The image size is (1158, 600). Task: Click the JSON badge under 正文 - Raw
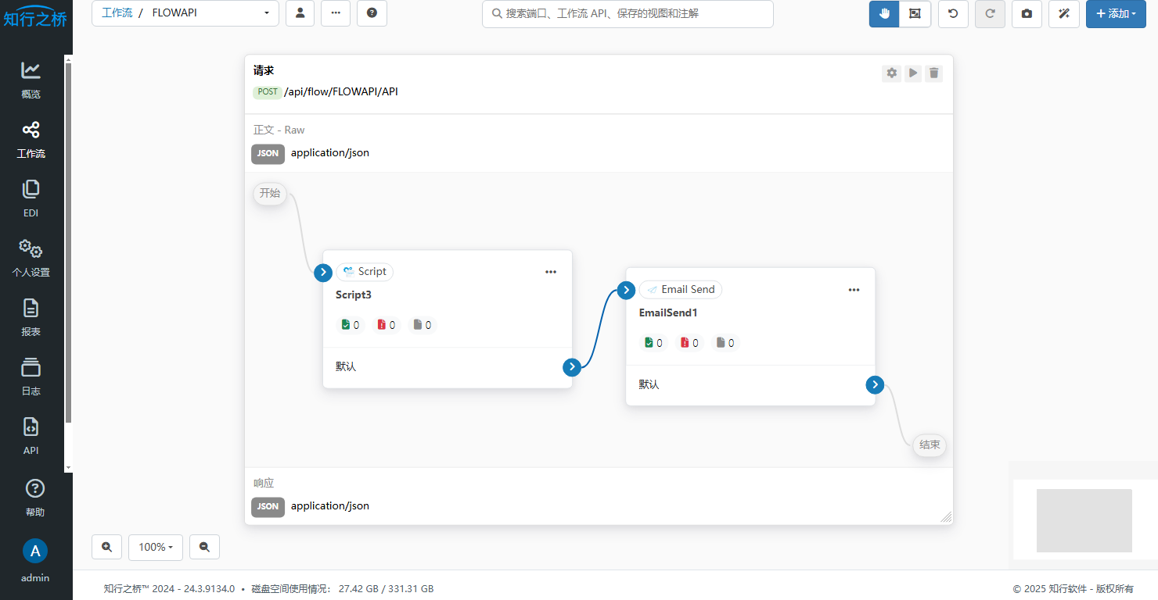pyautogui.click(x=268, y=153)
